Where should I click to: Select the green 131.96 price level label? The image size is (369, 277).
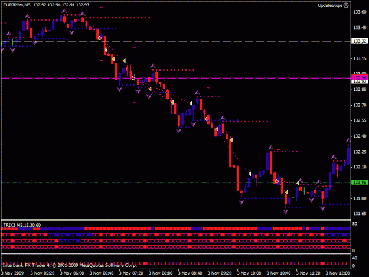coord(360,182)
